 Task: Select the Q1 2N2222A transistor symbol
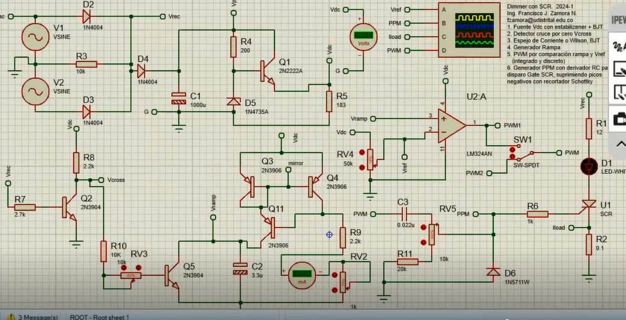coord(267,72)
